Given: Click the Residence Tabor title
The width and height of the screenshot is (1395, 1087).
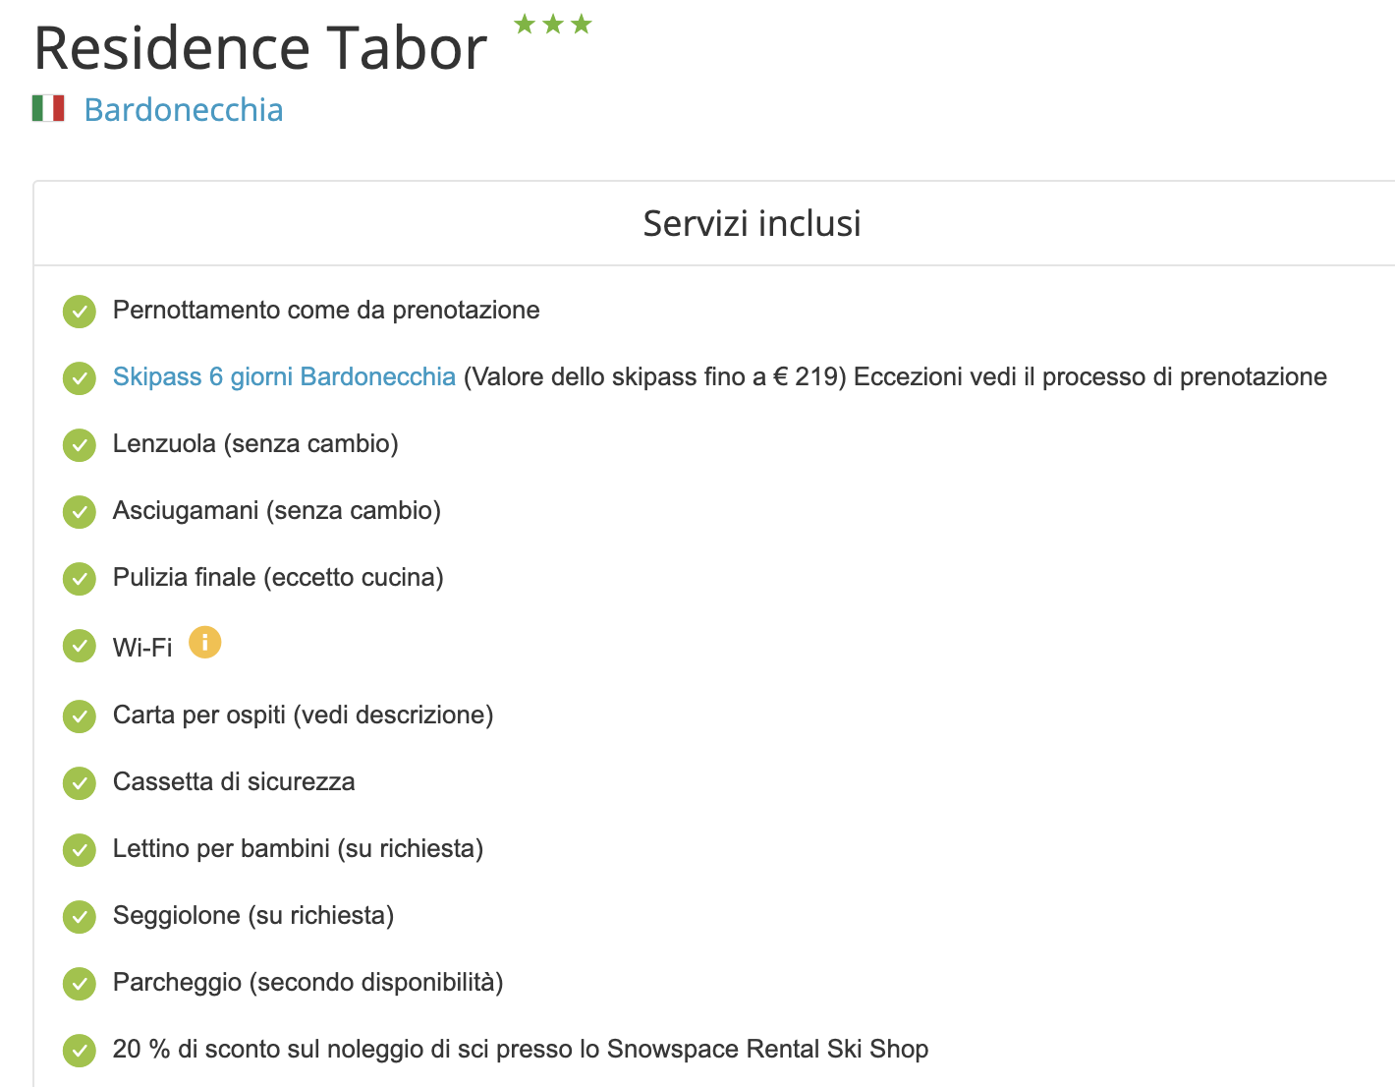Looking at the screenshot, I should click(260, 48).
